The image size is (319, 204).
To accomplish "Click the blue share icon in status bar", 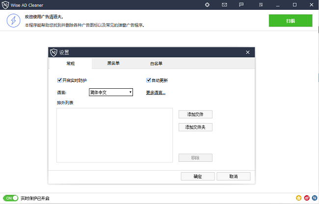I will [314, 198].
